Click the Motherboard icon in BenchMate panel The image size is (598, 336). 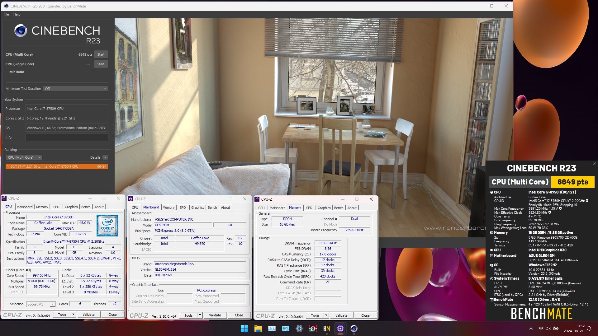pyautogui.click(x=491, y=256)
